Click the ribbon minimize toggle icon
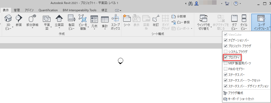Screen dimensions: 271x103 (117, 10)
